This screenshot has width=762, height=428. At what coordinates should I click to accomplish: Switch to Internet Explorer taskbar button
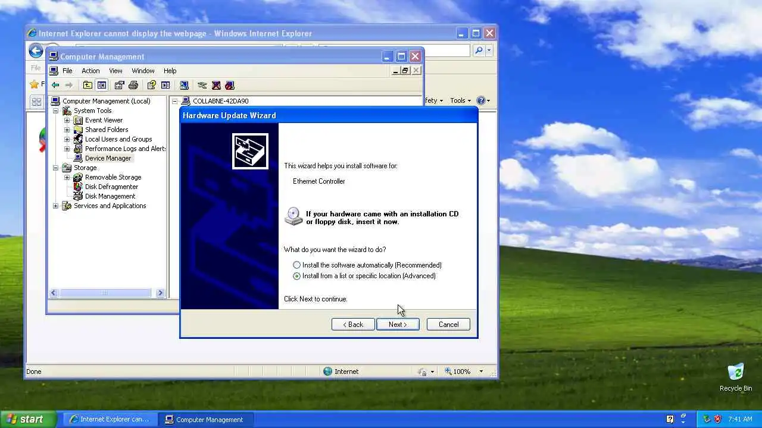pyautogui.click(x=110, y=419)
